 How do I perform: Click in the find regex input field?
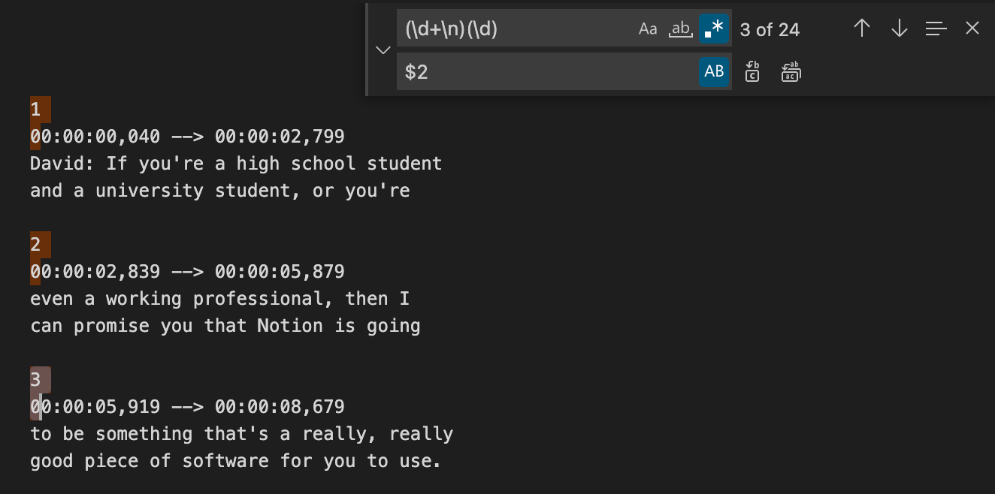(x=515, y=29)
